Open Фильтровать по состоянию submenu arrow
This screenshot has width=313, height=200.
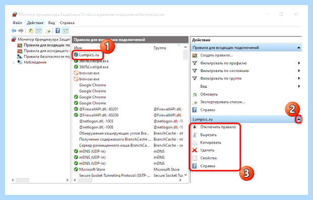(x=299, y=71)
